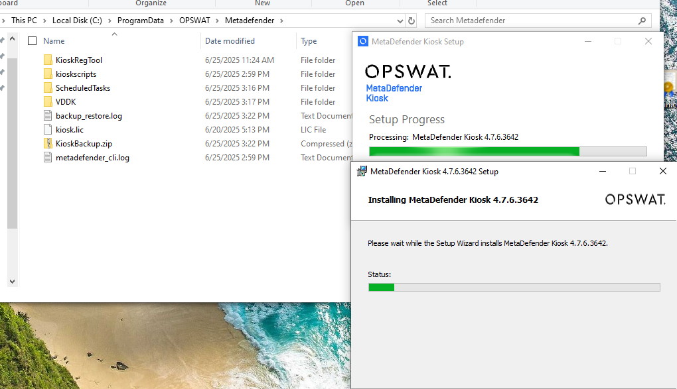
Task: Open the address bar history dropdown
Action: click(x=400, y=21)
